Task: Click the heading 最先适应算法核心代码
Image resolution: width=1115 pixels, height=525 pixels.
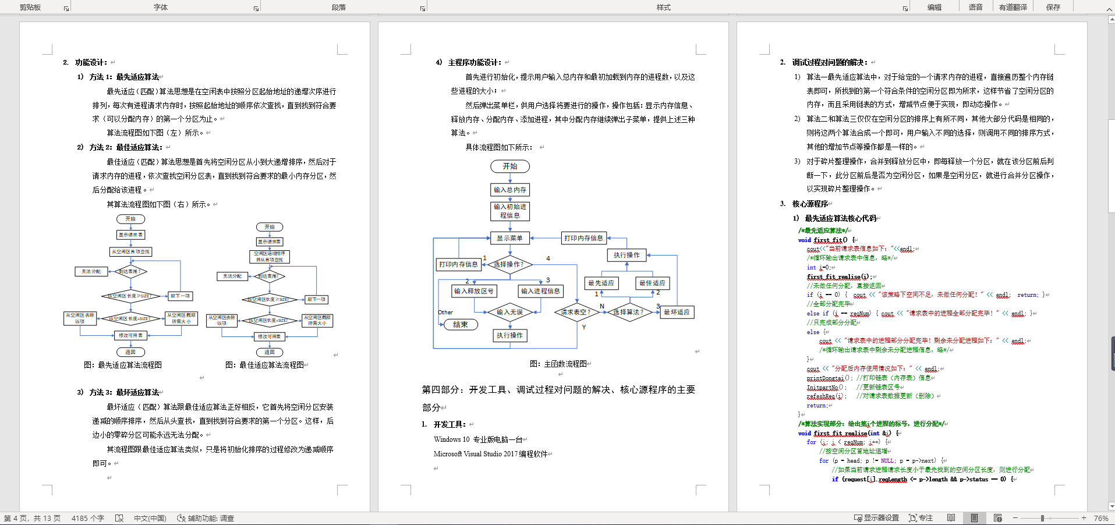Action: (840, 218)
